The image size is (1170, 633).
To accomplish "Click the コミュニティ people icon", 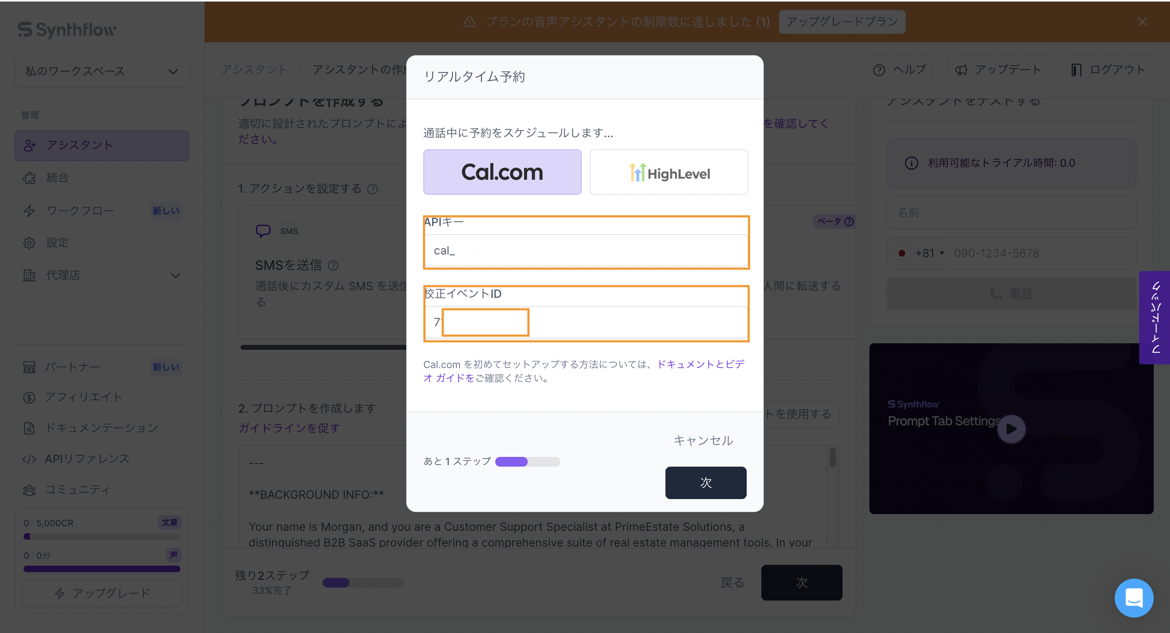I will [29, 490].
